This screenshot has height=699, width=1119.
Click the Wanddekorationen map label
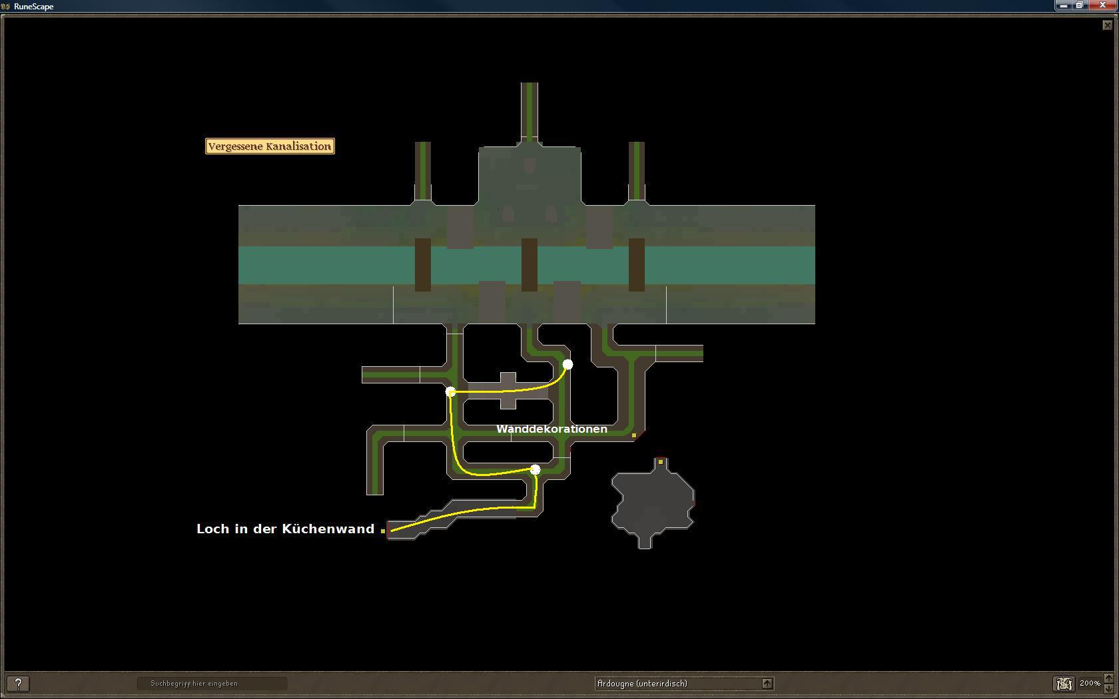[552, 429]
